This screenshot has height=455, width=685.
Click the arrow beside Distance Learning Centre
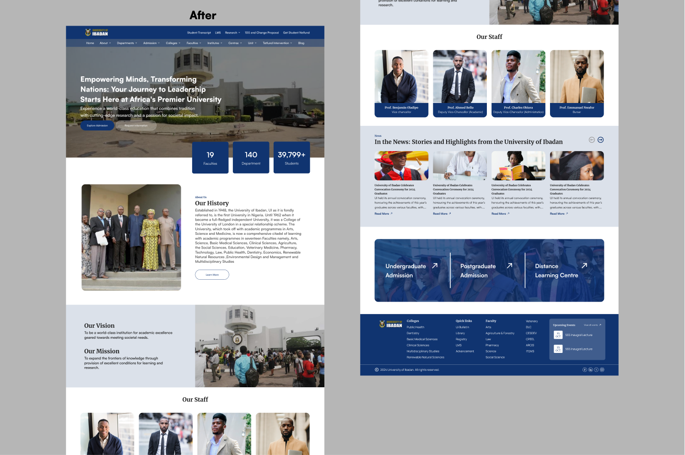tap(584, 265)
